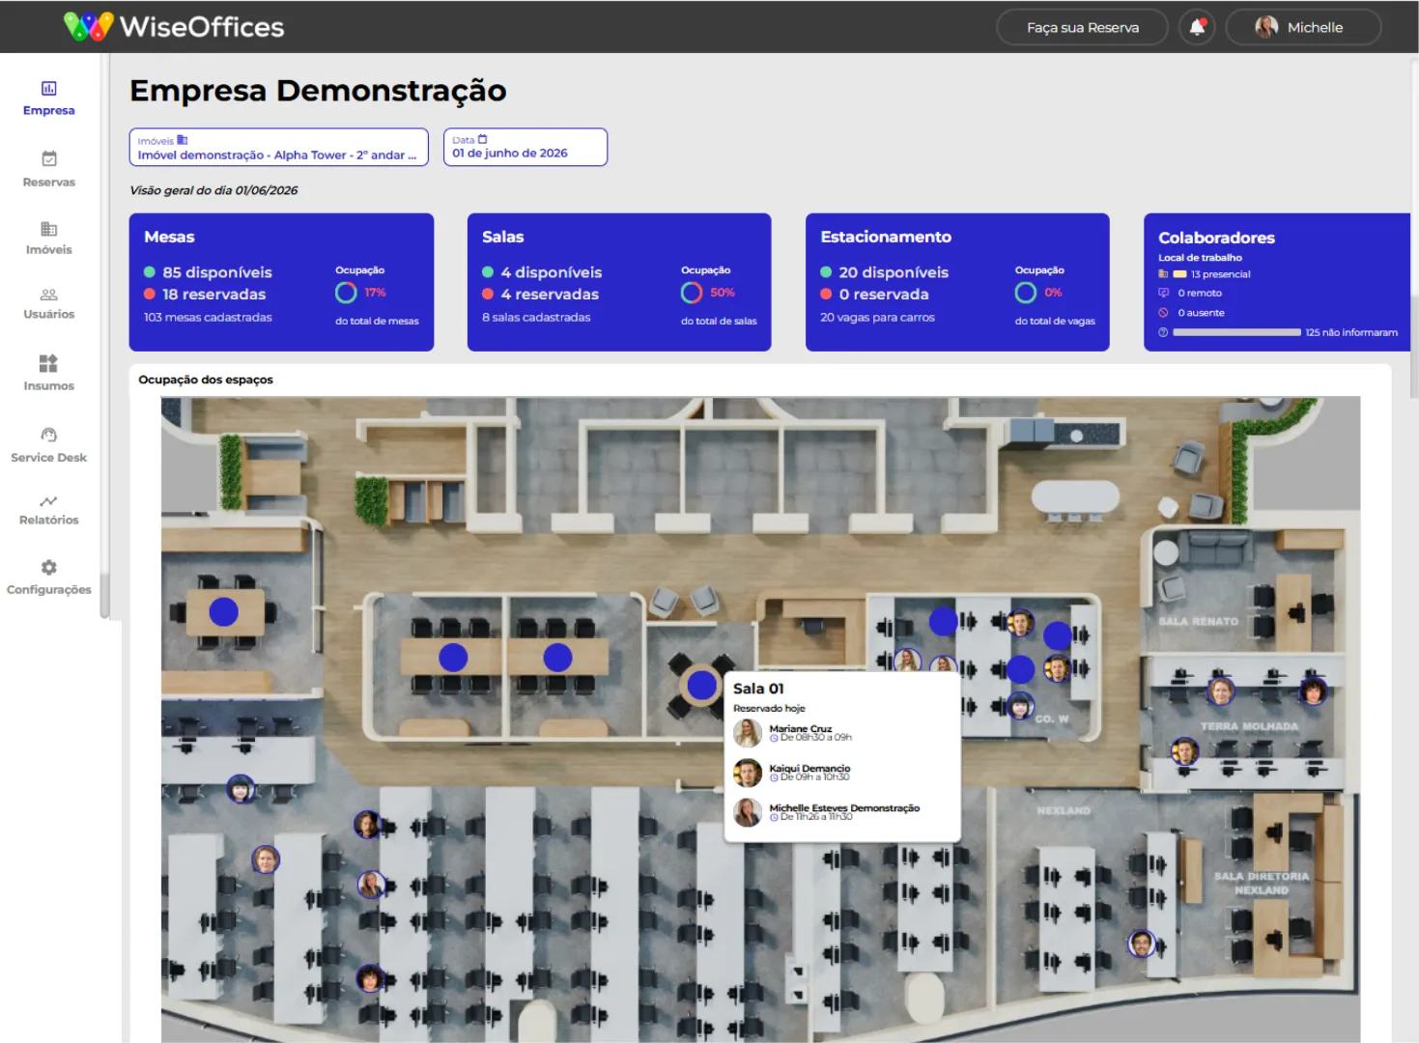1419x1043 pixels.
Task: Click the '125 não informaram' progress bar
Action: click(x=1236, y=332)
